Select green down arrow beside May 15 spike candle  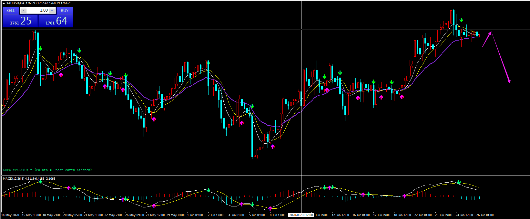pyautogui.click(x=40, y=48)
